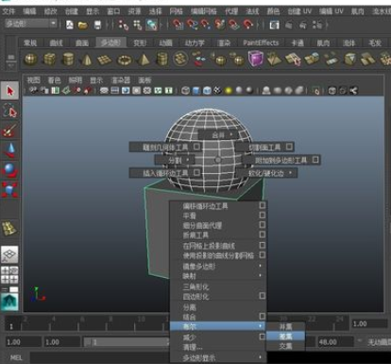Click the new scene icon in status line

pyautogui.click(x=70, y=25)
